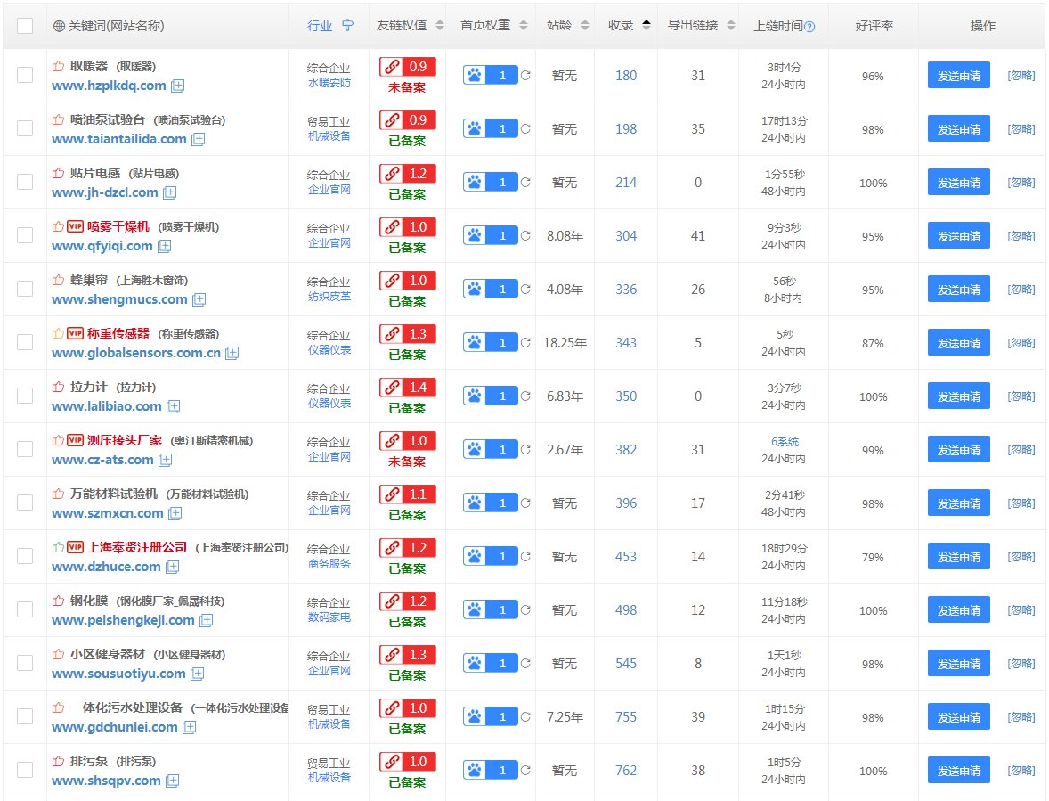Open the www.globalsensors.com.cn link
This screenshot has width=1049, height=801.
(136, 353)
